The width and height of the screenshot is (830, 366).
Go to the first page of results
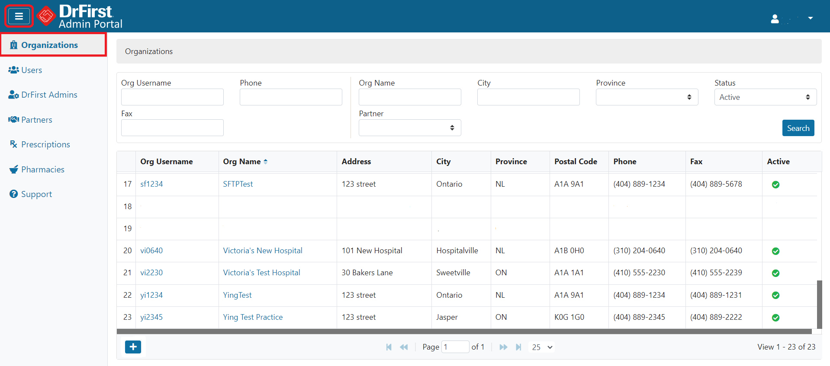tap(389, 347)
